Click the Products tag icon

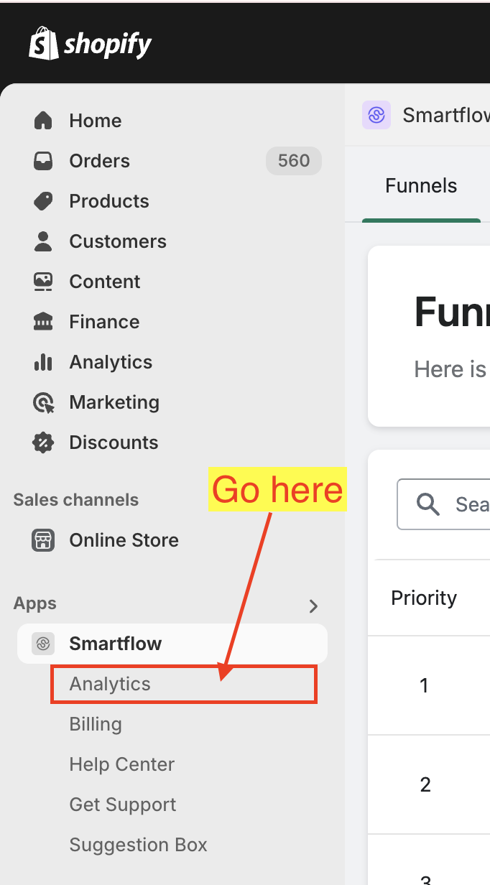43,201
